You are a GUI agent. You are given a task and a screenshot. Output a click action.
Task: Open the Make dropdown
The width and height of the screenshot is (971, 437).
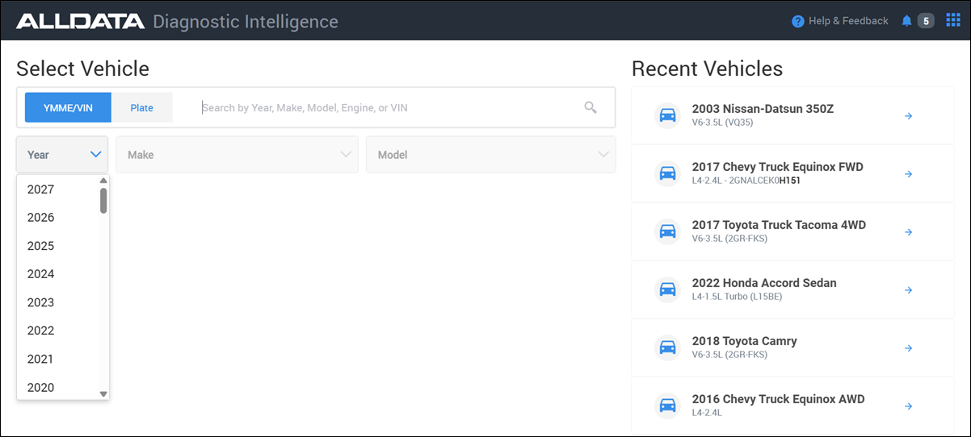[x=237, y=154]
